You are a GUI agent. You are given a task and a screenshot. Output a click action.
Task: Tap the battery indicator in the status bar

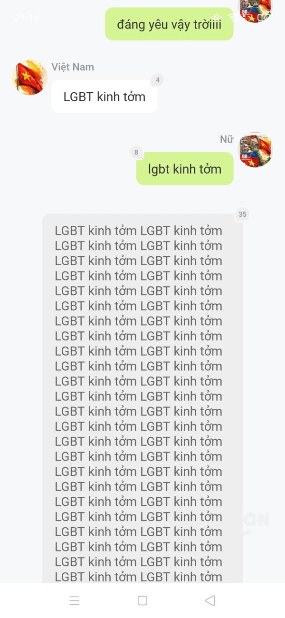265,18
